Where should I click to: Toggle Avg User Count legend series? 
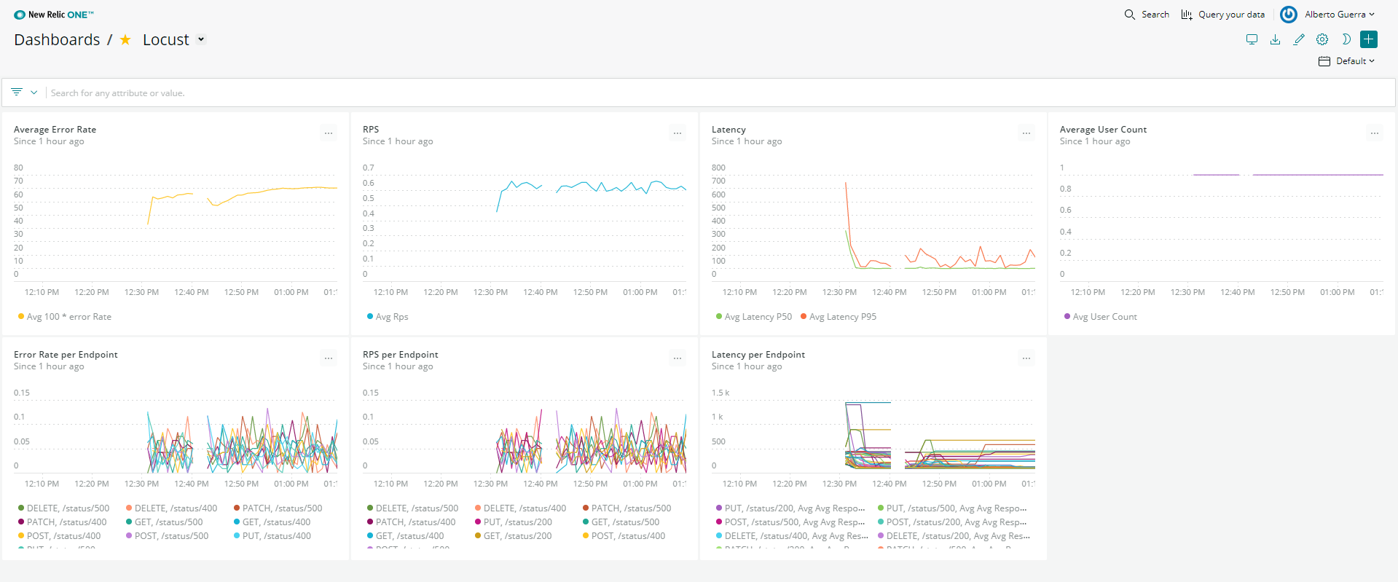coord(1100,317)
